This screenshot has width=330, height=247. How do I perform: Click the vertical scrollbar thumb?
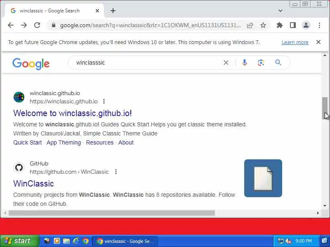[325, 108]
